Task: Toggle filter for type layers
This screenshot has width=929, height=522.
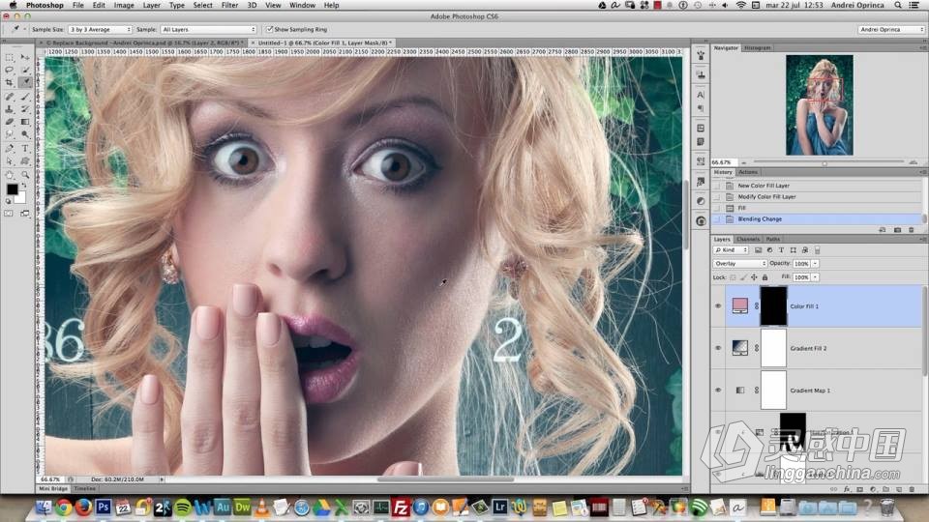Action: pyautogui.click(x=781, y=250)
